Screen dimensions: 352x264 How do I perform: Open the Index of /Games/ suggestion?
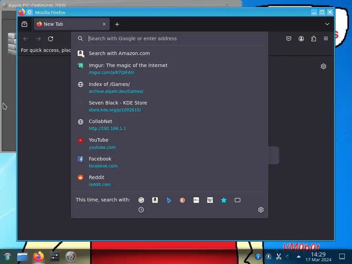pyautogui.click(x=170, y=88)
